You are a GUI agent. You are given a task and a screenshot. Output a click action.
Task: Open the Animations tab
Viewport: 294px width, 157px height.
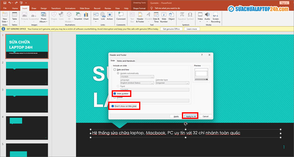[70, 8]
